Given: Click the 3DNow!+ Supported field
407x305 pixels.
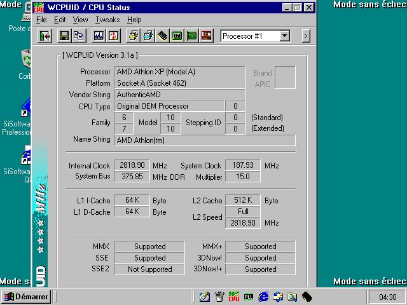Looking at the screenshot, I should click(260, 269).
